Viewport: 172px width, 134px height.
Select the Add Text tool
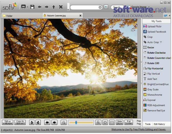pos(150,79)
